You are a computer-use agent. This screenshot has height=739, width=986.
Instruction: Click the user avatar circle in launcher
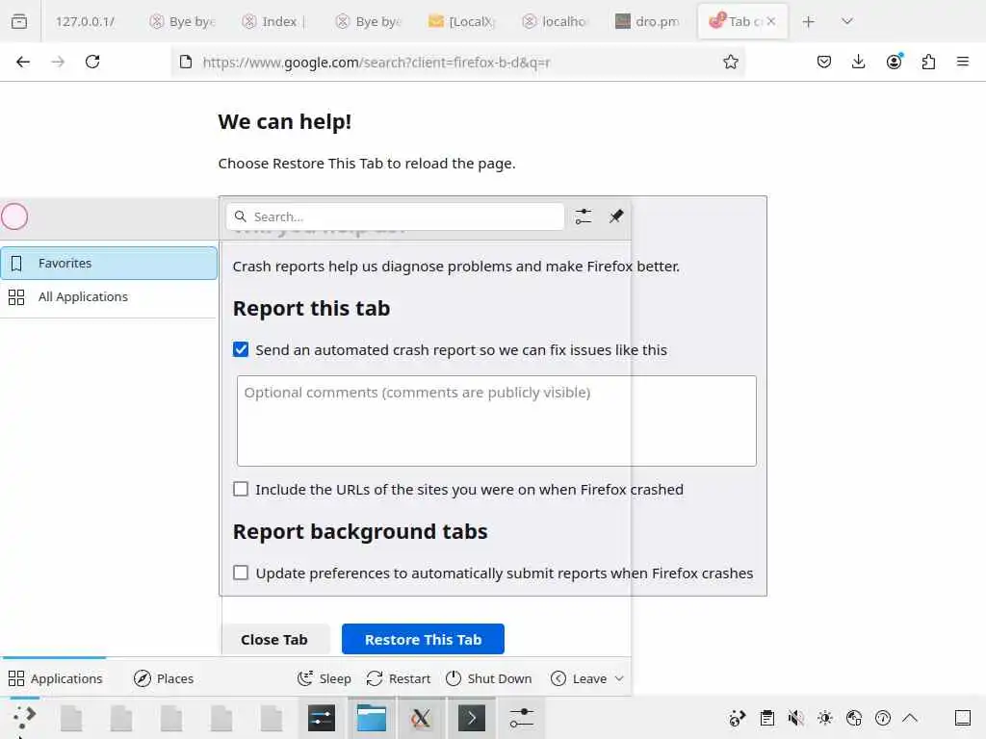(14, 217)
